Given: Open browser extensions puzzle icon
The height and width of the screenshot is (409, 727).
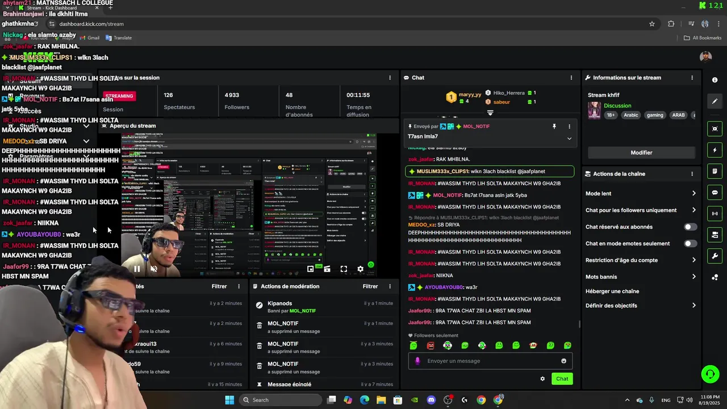Looking at the screenshot, I should click(671, 24).
